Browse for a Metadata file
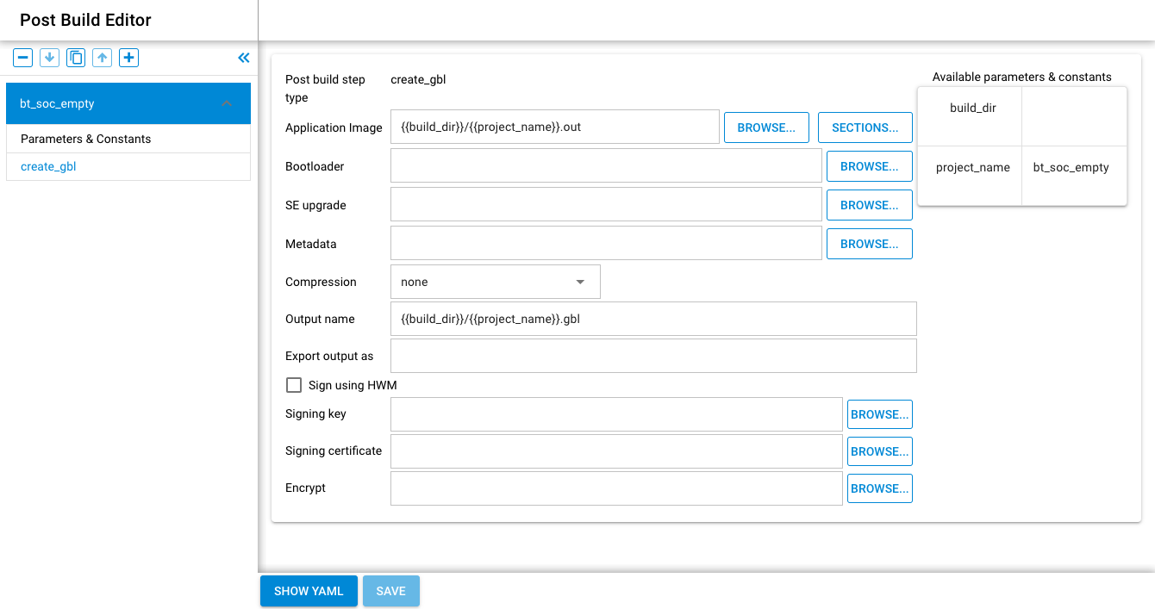The width and height of the screenshot is (1155, 609). (x=869, y=243)
